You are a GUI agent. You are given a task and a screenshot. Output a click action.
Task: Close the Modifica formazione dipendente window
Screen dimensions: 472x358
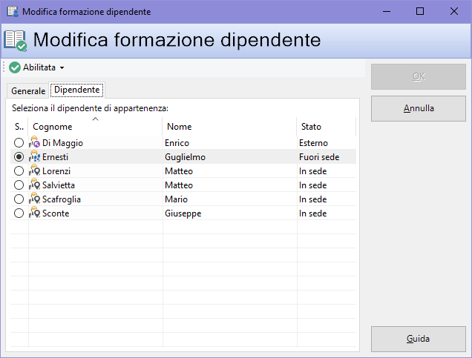pos(454,11)
